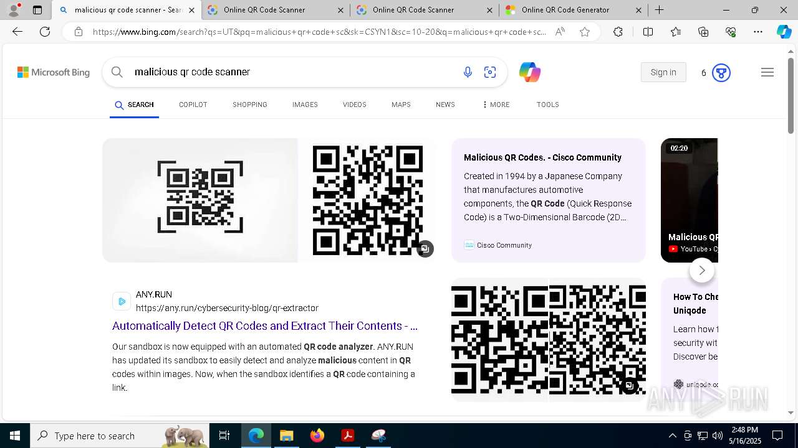
Task: Open Malicious QR Codes Cisco Community card
Action: tap(549, 200)
